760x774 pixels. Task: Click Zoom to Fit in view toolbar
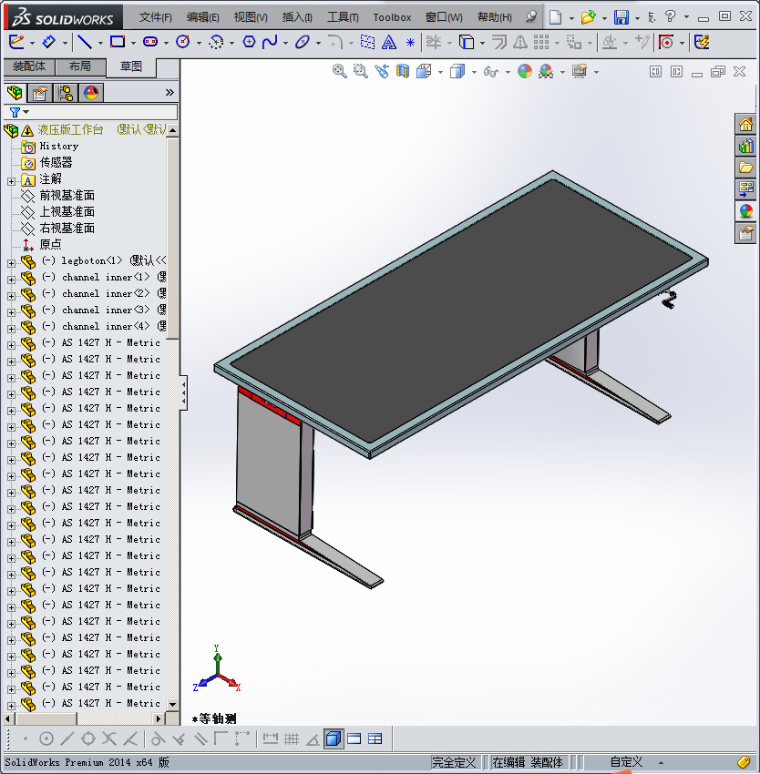tap(340, 72)
